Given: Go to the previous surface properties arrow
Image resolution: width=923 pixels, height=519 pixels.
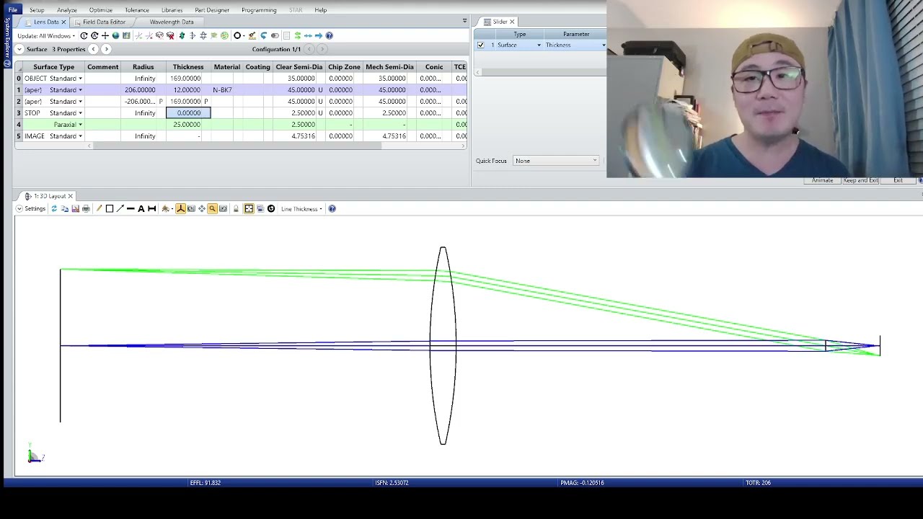Looking at the screenshot, I should [x=93, y=49].
